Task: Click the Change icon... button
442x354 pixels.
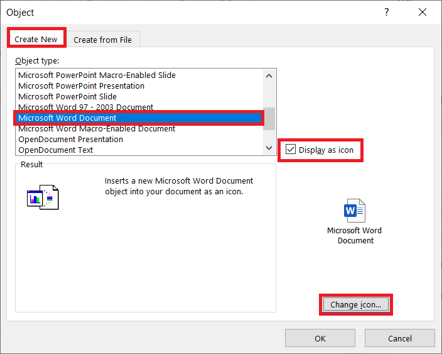Action: click(x=355, y=304)
